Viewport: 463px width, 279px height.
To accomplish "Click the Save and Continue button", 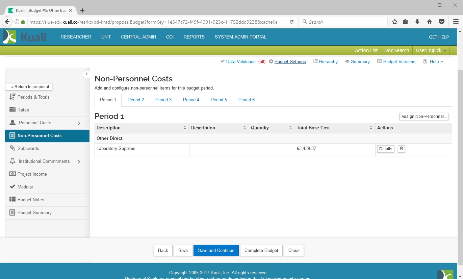I will tap(216, 250).
